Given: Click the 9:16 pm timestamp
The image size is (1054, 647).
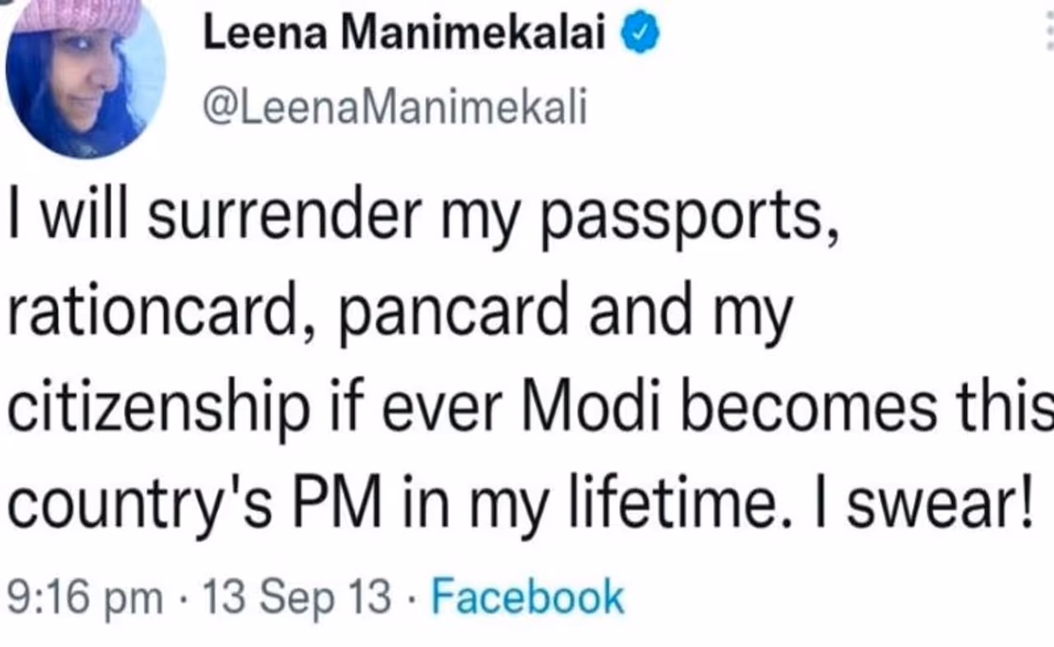Looking at the screenshot, I should click(x=85, y=598).
